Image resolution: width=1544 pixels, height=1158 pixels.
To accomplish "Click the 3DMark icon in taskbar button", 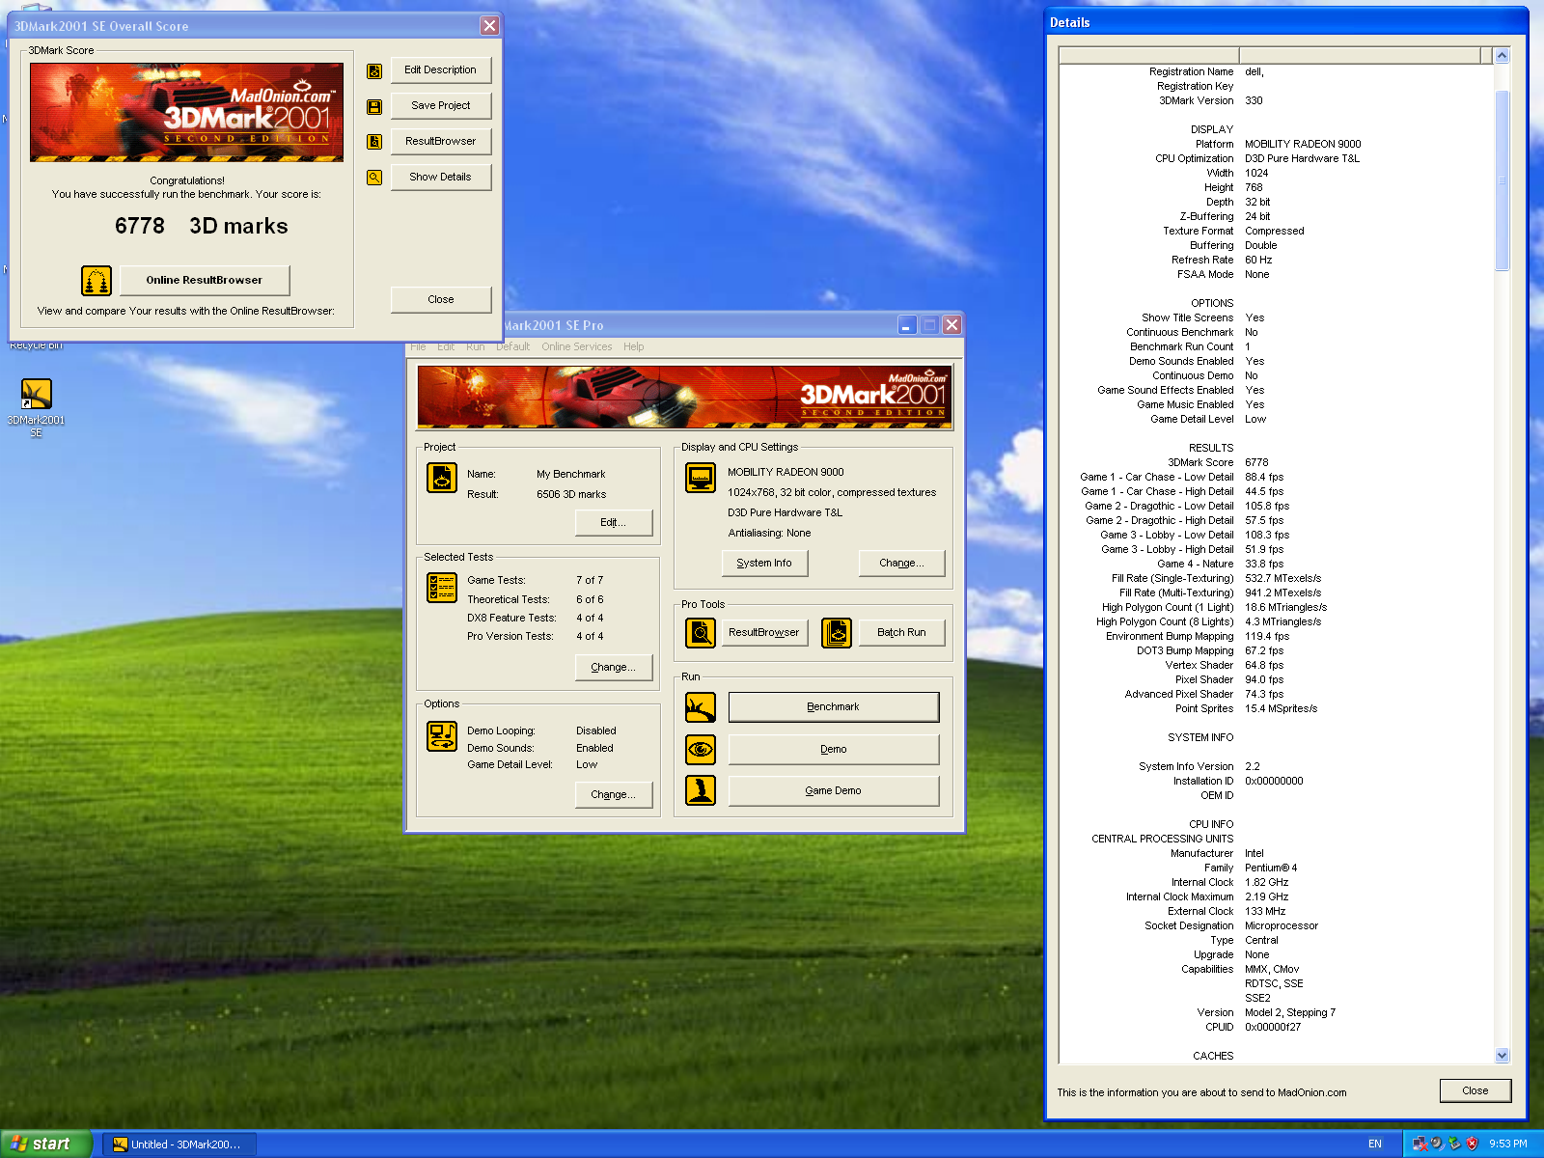I will (x=120, y=1144).
